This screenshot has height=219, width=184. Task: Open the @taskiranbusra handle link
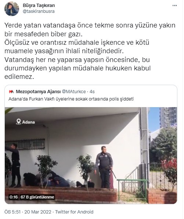point(39,11)
